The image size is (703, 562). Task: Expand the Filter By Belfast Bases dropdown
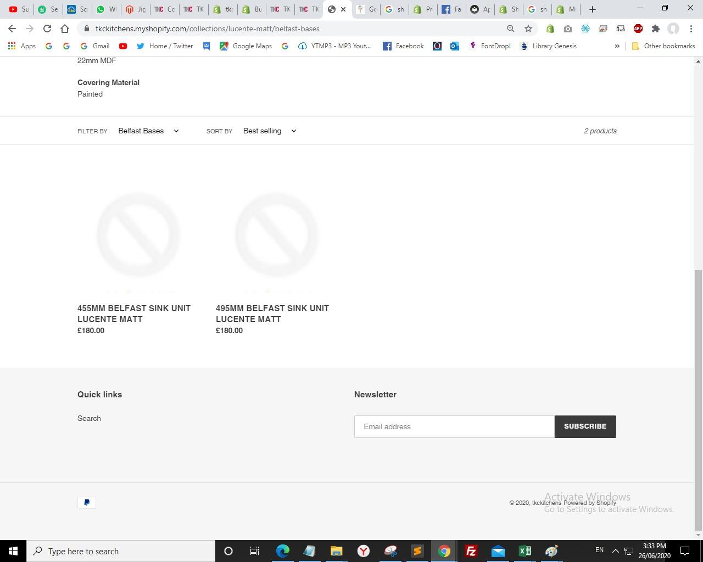[148, 131]
